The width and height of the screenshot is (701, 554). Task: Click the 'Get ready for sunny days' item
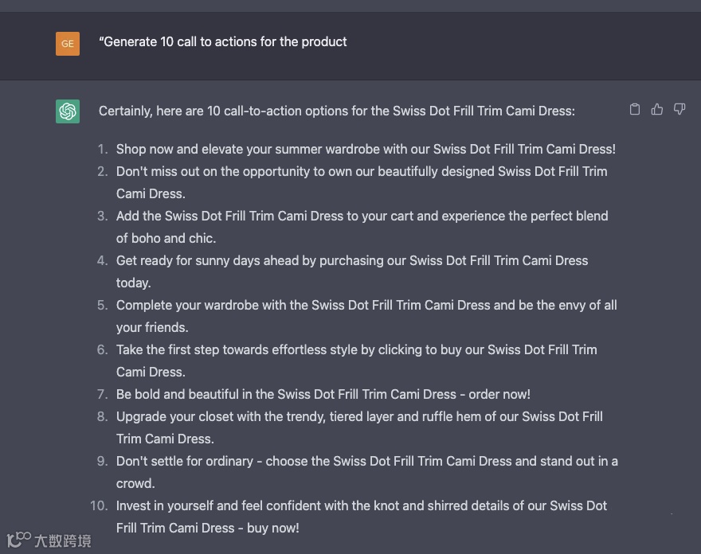click(352, 260)
